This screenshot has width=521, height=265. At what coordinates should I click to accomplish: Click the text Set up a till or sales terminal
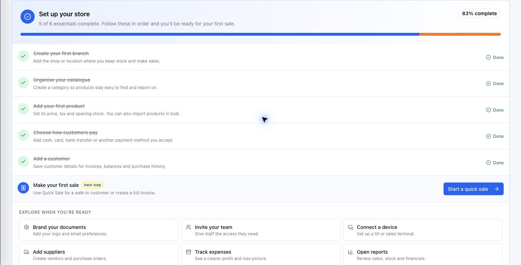coord(386,234)
